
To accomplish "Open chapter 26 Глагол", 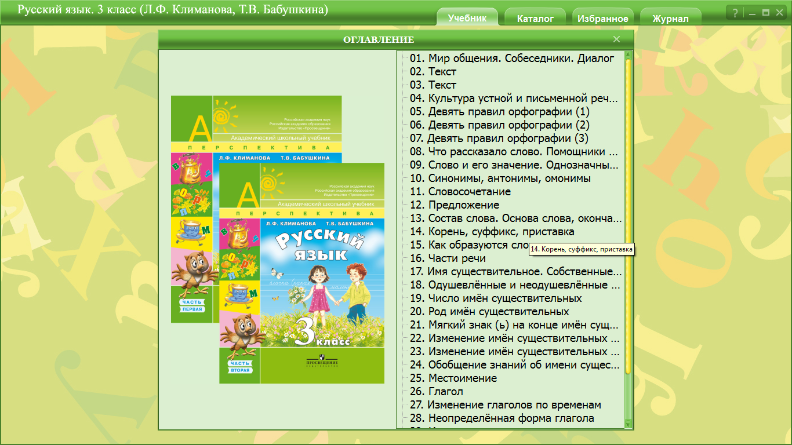I will click(436, 392).
